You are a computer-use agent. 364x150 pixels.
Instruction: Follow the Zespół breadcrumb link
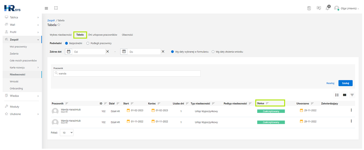click(51, 20)
